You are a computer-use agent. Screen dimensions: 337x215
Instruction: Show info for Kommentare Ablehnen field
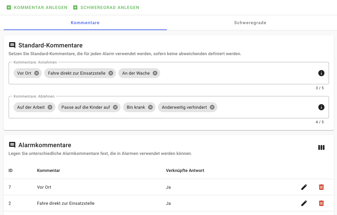tap(321, 107)
